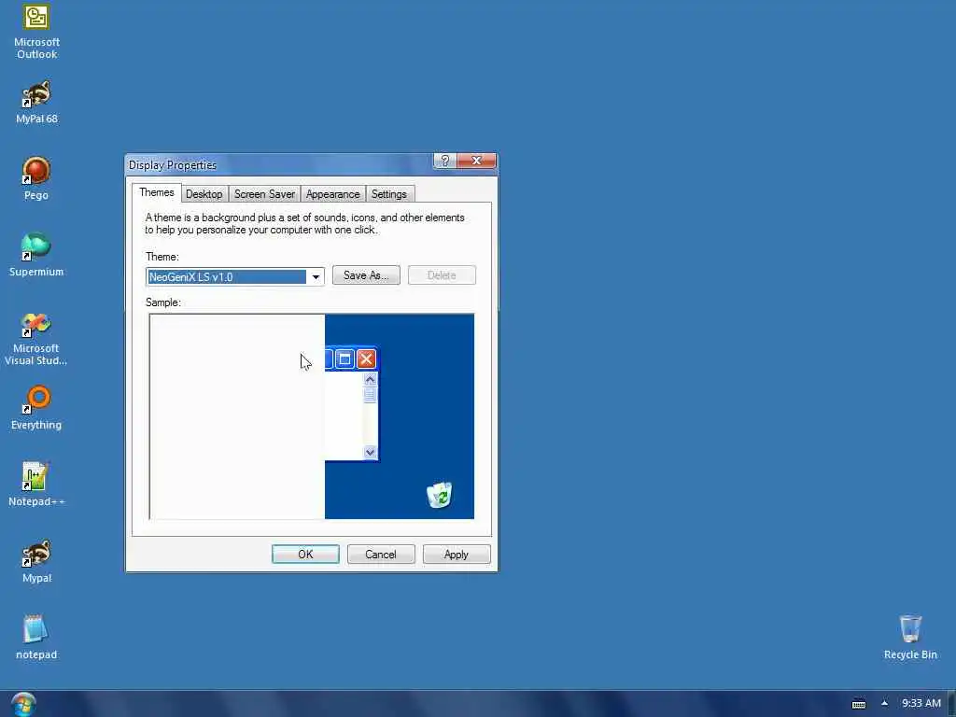
Task: Switch to the Desktop tab
Action: click(x=204, y=194)
